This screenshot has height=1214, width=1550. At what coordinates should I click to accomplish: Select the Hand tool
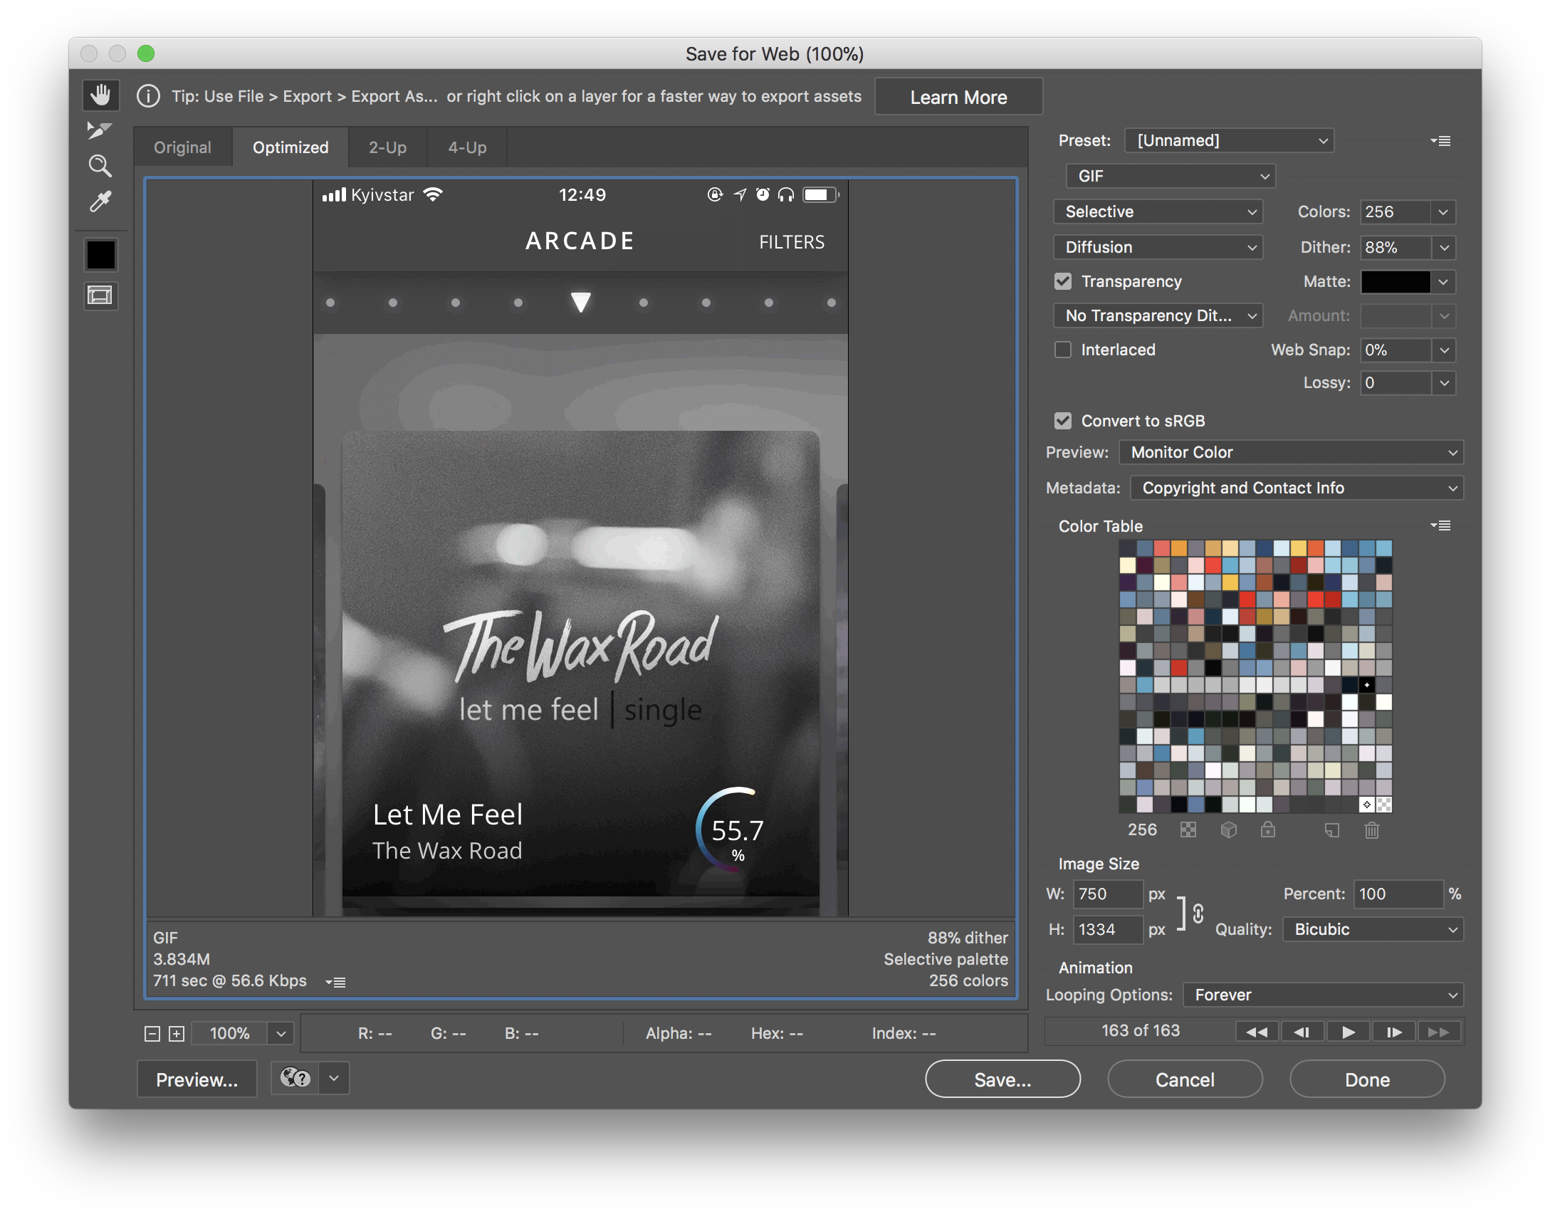[100, 95]
